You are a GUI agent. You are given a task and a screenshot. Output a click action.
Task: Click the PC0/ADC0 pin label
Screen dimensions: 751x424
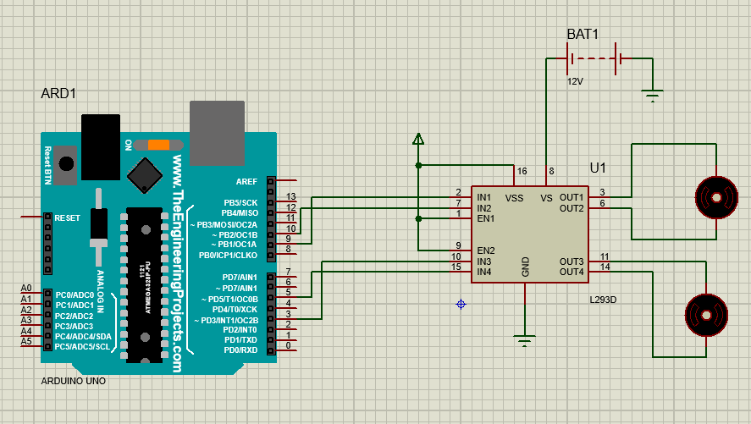tap(75, 295)
